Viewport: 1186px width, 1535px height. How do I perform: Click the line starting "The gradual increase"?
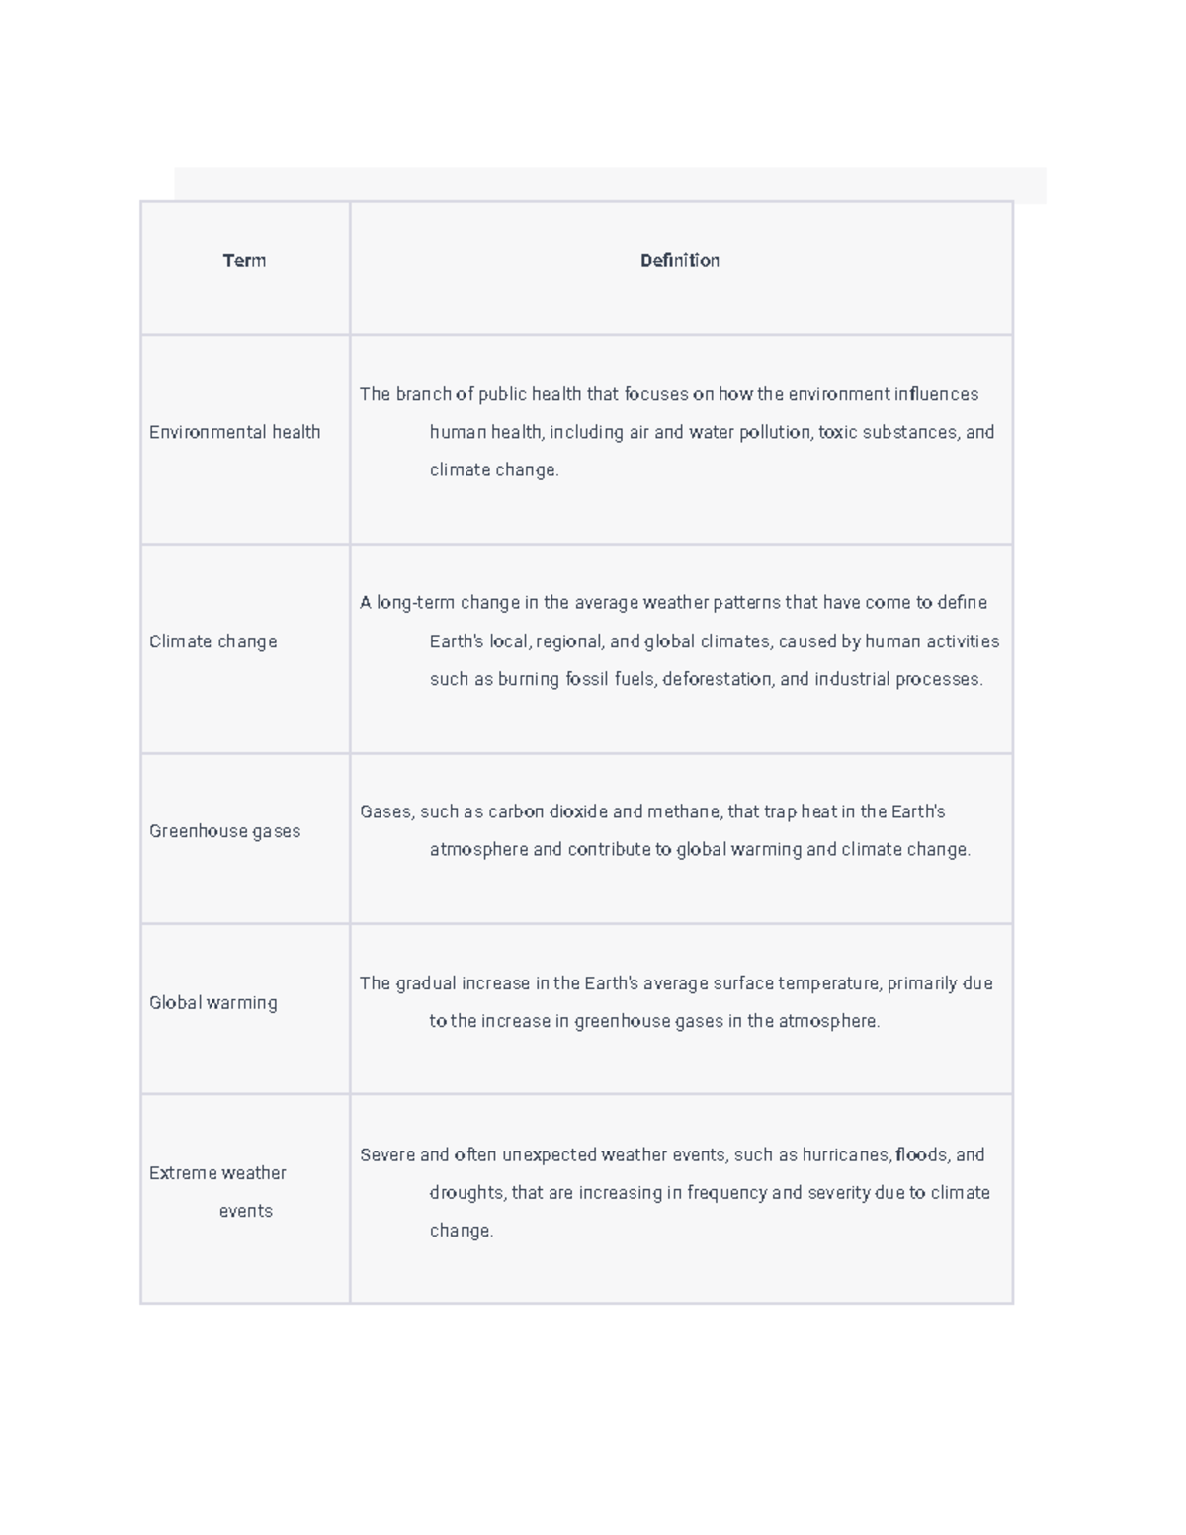(x=676, y=983)
